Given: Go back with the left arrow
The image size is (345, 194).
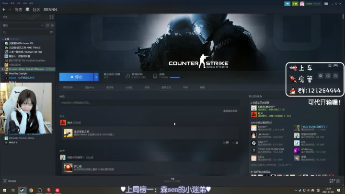Looking at the screenshot, I should 4,10.
